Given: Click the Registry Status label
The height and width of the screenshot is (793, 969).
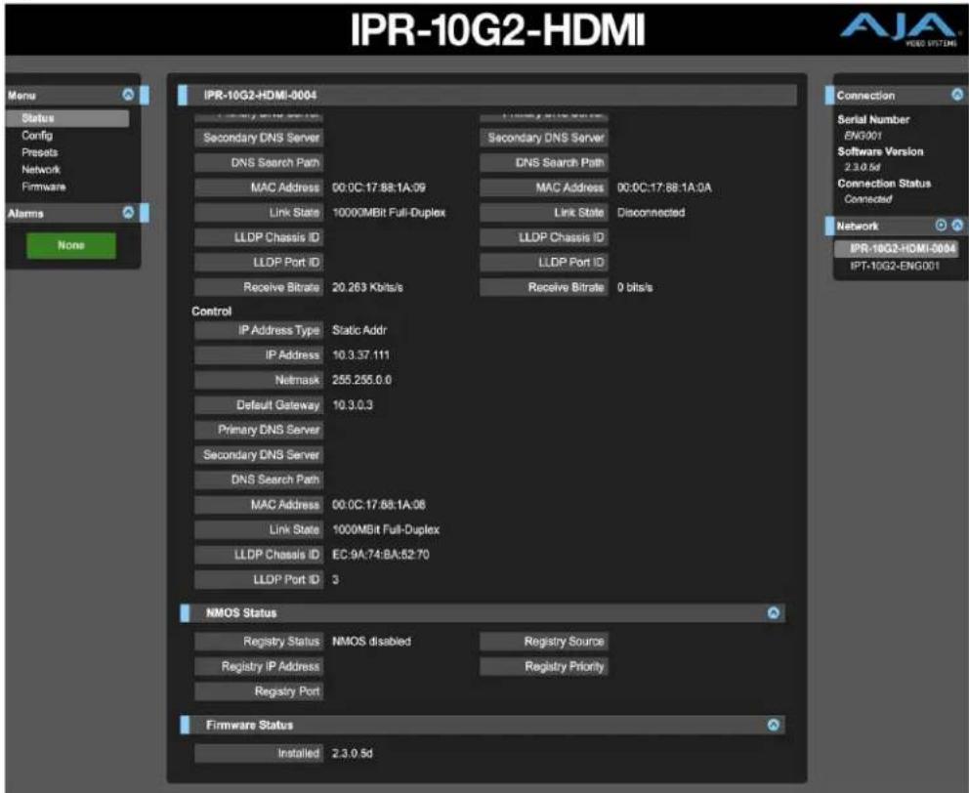Looking at the screenshot, I should (259, 642).
